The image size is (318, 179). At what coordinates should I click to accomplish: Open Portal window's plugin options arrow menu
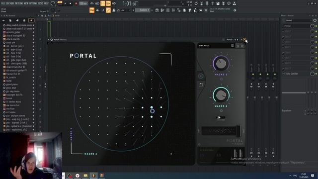pyautogui.click(x=49, y=40)
